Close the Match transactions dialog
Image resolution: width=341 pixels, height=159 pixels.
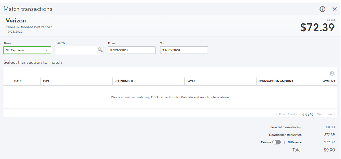[335, 9]
